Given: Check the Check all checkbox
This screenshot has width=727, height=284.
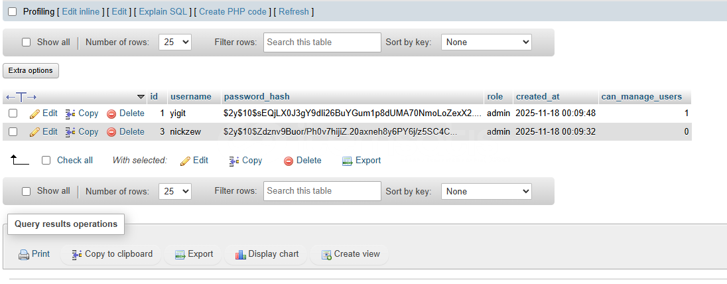Looking at the screenshot, I should coord(46,161).
